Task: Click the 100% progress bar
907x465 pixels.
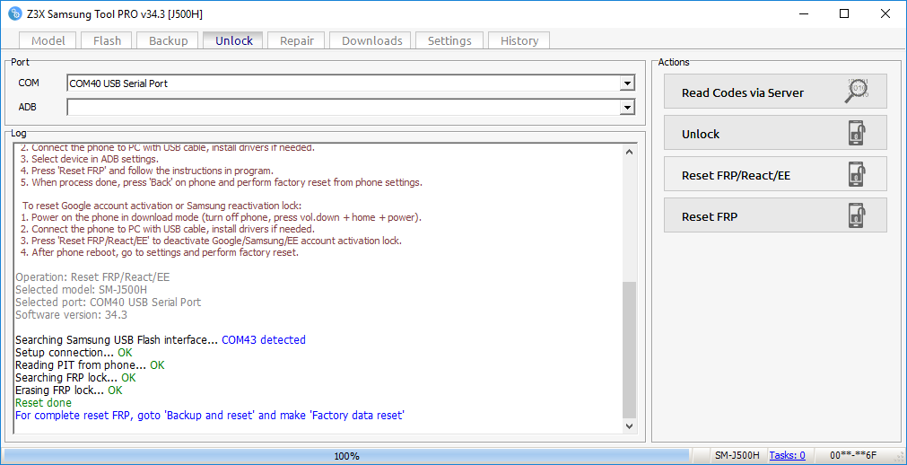Action: click(x=346, y=455)
